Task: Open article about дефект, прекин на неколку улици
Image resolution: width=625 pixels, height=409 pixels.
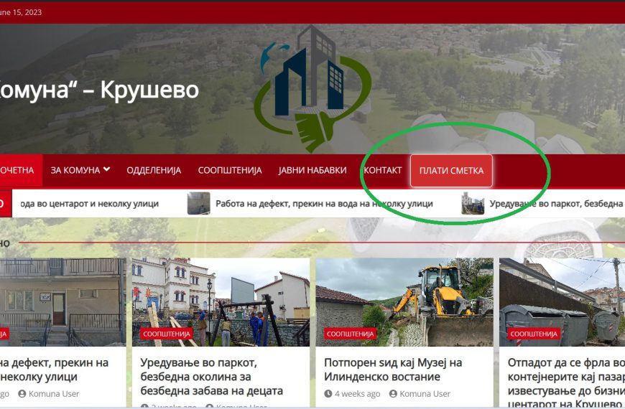Action: point(54,370)
